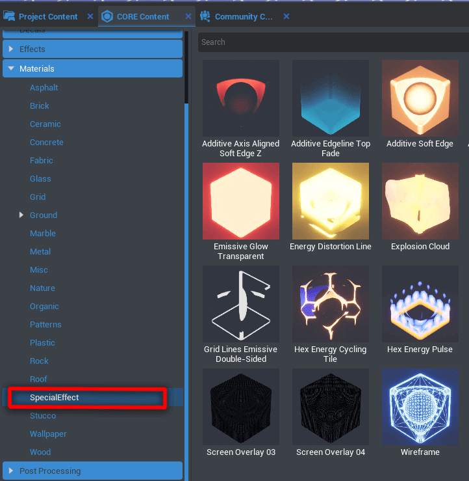Select the Hex Energy Cycling Tile icon
The image size is (469, 481).
coord(330,304)
